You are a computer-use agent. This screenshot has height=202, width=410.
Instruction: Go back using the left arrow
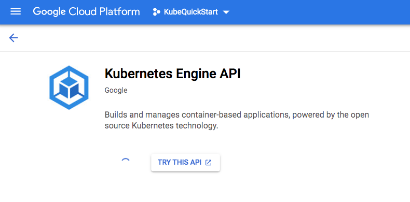click(x=13, y=38)
